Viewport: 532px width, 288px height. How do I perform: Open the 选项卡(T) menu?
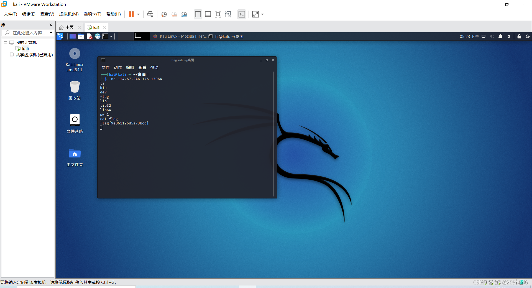tap(93, 14)
